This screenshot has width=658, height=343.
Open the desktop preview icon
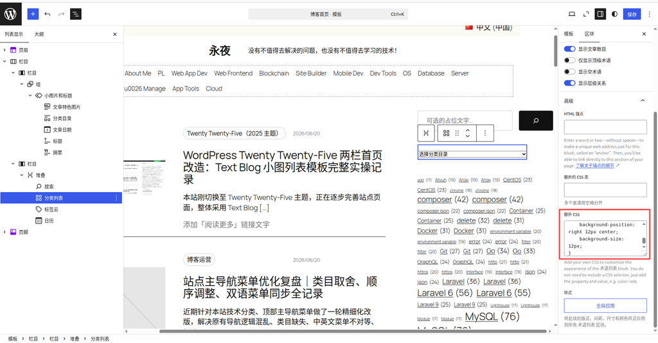pos(571,14)
